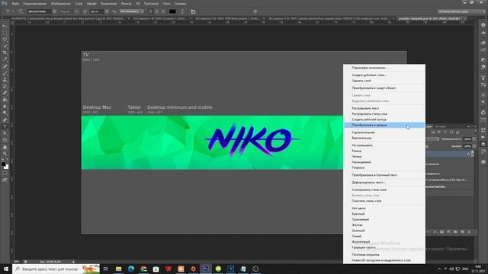Image resolution: width=488 pixels, height=274 pixels.
Task: Toggle text orientation icon in options bar
Action: [21, 11]
